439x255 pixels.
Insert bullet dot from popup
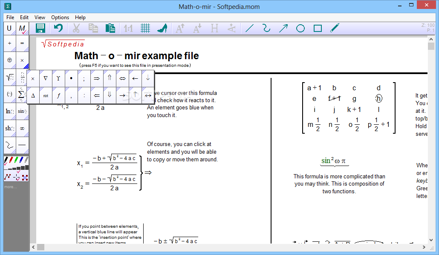coord(72,79)
